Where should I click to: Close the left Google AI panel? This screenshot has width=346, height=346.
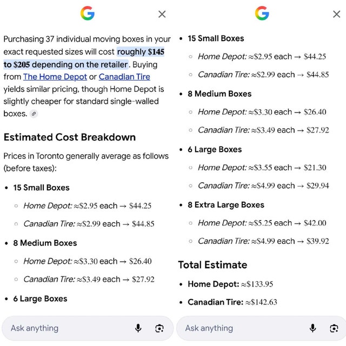162,15
